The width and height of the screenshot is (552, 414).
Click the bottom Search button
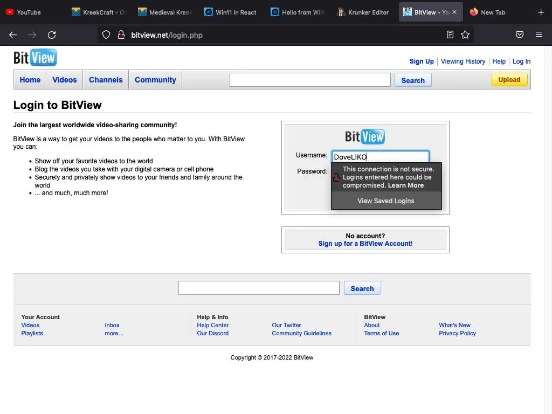(x=362, y=288)
